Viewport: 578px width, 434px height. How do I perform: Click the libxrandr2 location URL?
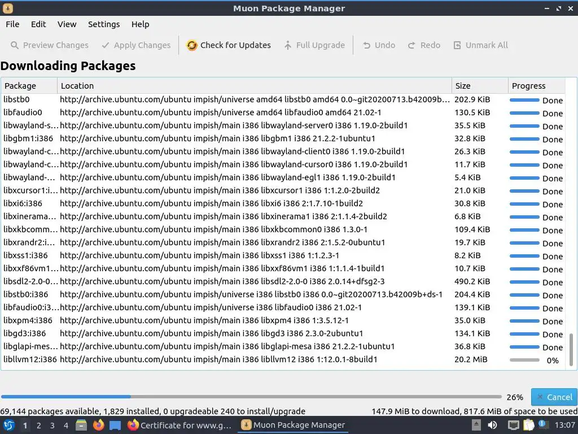pyautogui.click(x=222, y=242)
